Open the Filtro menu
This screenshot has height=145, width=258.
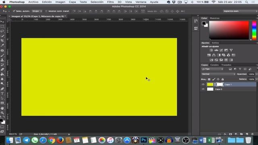click(110, 2)
